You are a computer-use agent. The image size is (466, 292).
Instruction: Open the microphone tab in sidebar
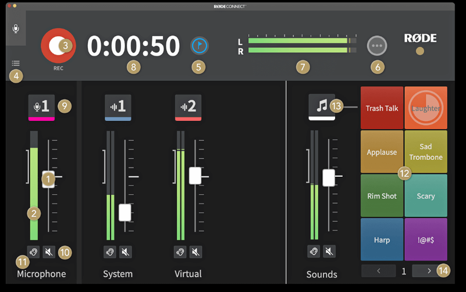coord(16,29)
